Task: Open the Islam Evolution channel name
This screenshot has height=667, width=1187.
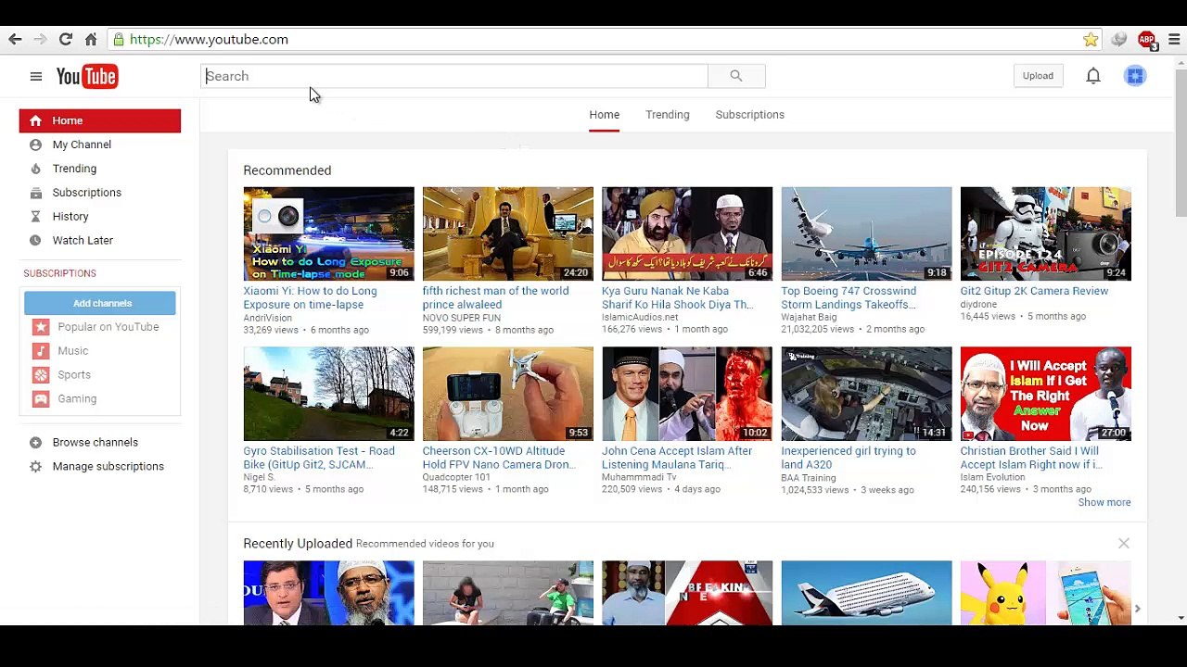Action: (x=992, y=477)
